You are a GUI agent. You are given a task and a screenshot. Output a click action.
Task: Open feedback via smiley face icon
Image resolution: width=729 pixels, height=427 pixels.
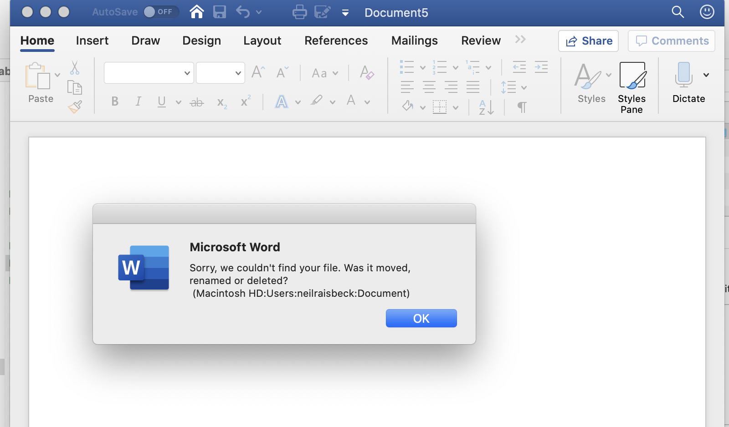coord(707,12)
